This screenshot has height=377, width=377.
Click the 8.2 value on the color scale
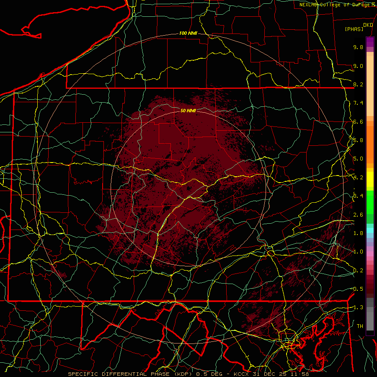[358, 84]
